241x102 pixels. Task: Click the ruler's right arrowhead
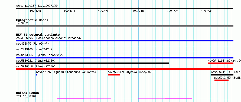(x=233, y=8)
